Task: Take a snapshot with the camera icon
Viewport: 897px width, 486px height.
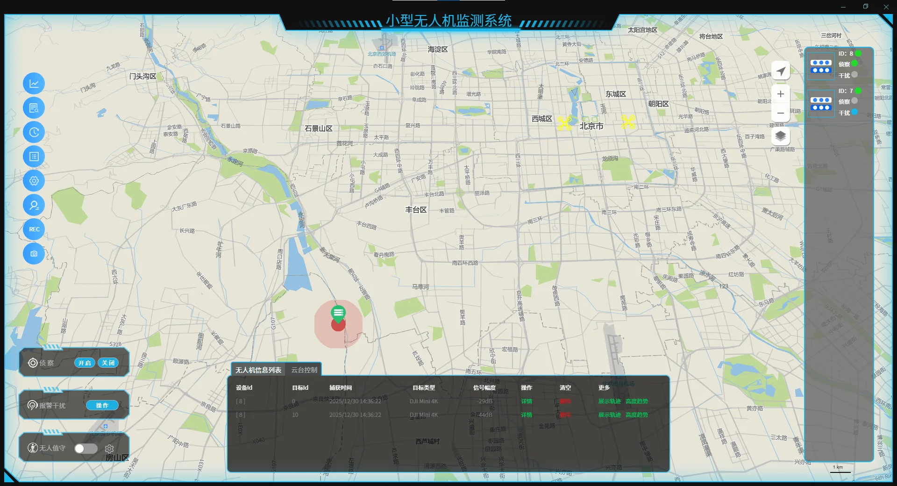Action: [34, 254]
